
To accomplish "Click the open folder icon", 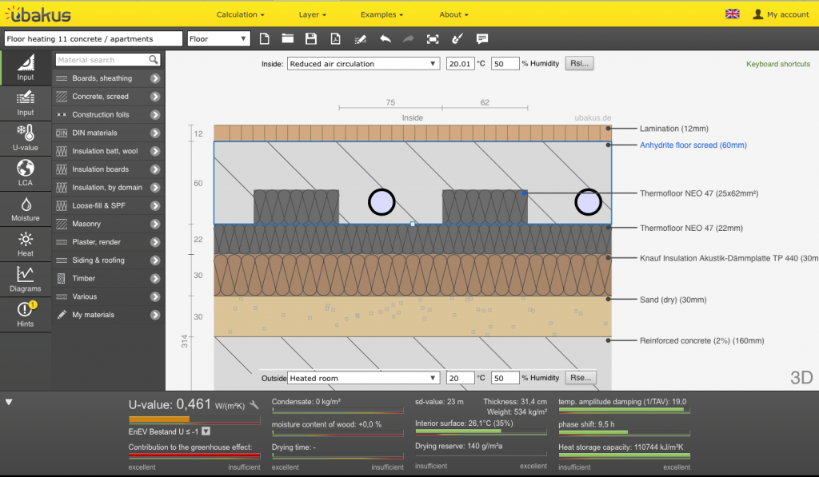I will [x=288, y=38].
